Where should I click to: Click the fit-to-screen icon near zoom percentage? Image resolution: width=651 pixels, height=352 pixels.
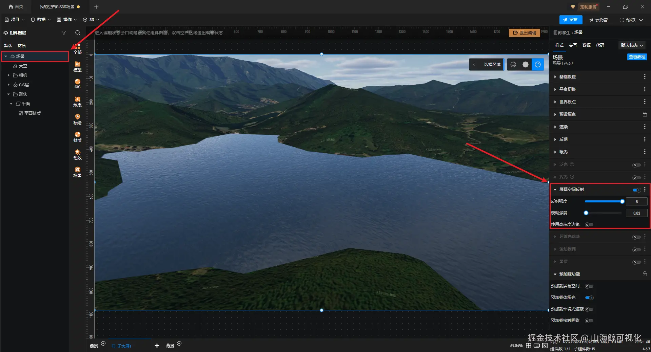[529, 346]
